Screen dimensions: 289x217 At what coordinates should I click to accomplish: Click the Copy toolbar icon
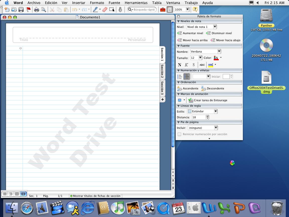pyautogui.click(x=59, y=9)
